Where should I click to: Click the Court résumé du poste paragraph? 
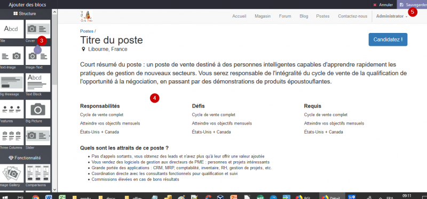[243, 73]
